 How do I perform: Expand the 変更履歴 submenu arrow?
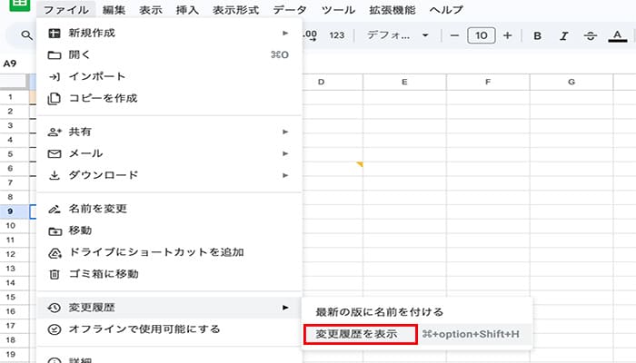click(285, 308)
